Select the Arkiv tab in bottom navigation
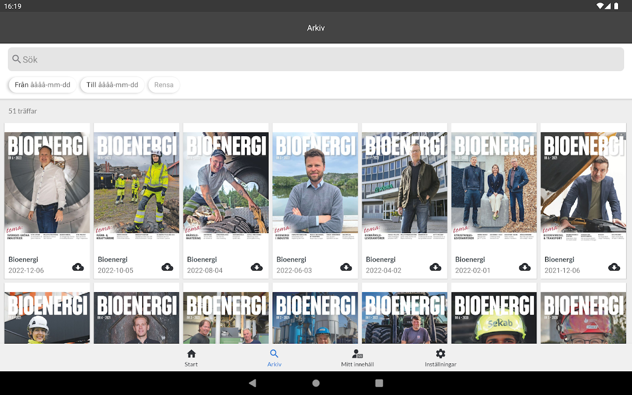This screenshot has height=395, width=632. click(275, 358)
